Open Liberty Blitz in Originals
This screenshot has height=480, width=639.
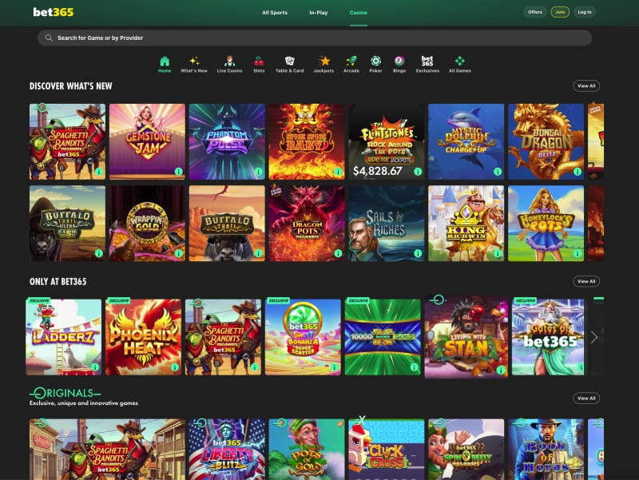pyautogui.click(x=227, y=450)
